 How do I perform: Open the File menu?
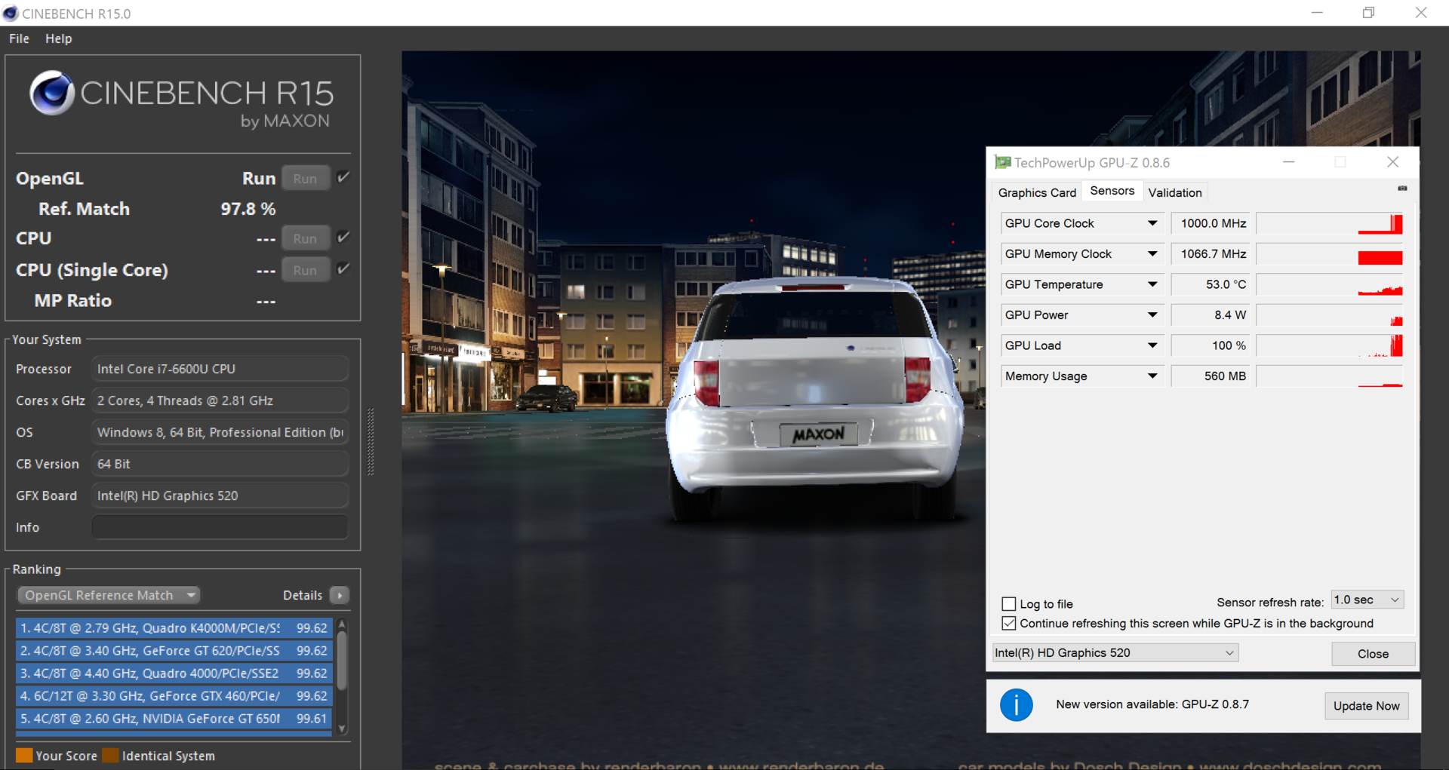[x=19, y=38]
